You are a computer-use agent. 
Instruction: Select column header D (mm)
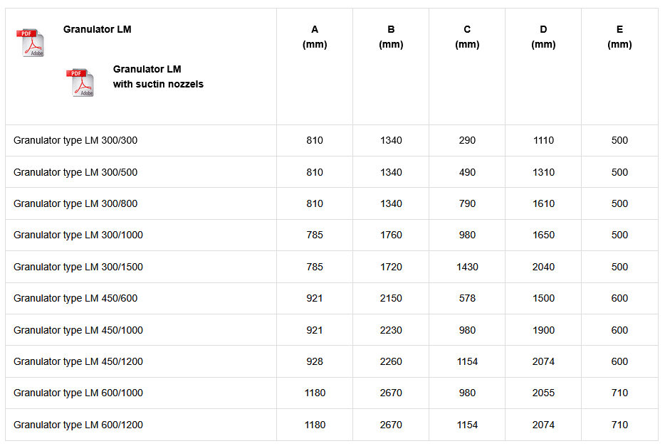click(x=543, y=37)
